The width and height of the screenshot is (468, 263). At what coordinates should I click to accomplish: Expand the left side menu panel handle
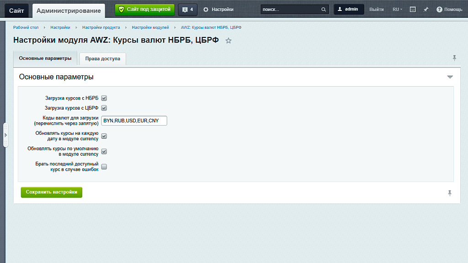pyautogui.click(x=5, y=135)
